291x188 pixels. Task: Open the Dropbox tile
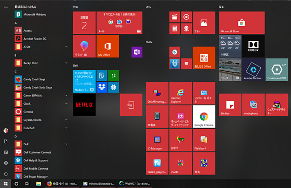(x=102, y=87)
